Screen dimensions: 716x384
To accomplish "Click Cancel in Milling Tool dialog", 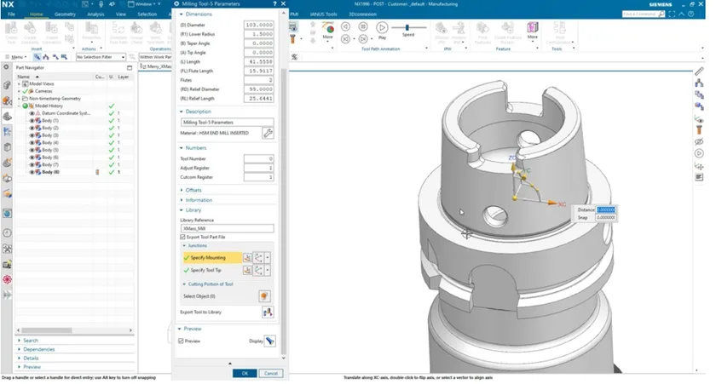I will 271,373.
